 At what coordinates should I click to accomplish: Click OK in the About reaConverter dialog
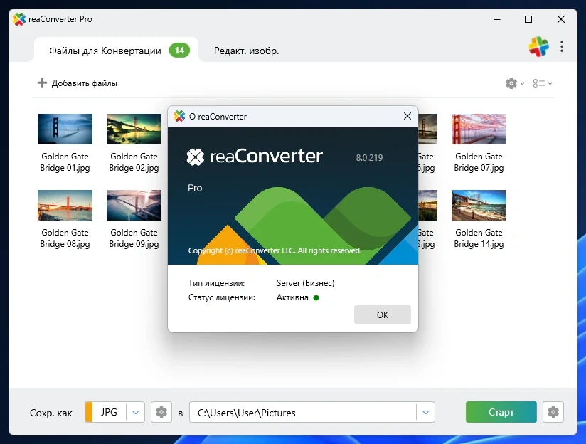pyautogui.click(x=383, y=314)
